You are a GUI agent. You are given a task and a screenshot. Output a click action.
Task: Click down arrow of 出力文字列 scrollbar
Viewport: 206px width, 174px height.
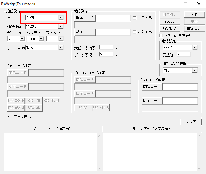tap(199, 168)
